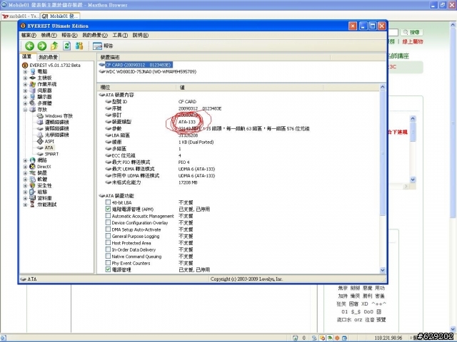457x342 pixels.
Task: Switch to the first mobile01 browser tab
Action: 21,16
